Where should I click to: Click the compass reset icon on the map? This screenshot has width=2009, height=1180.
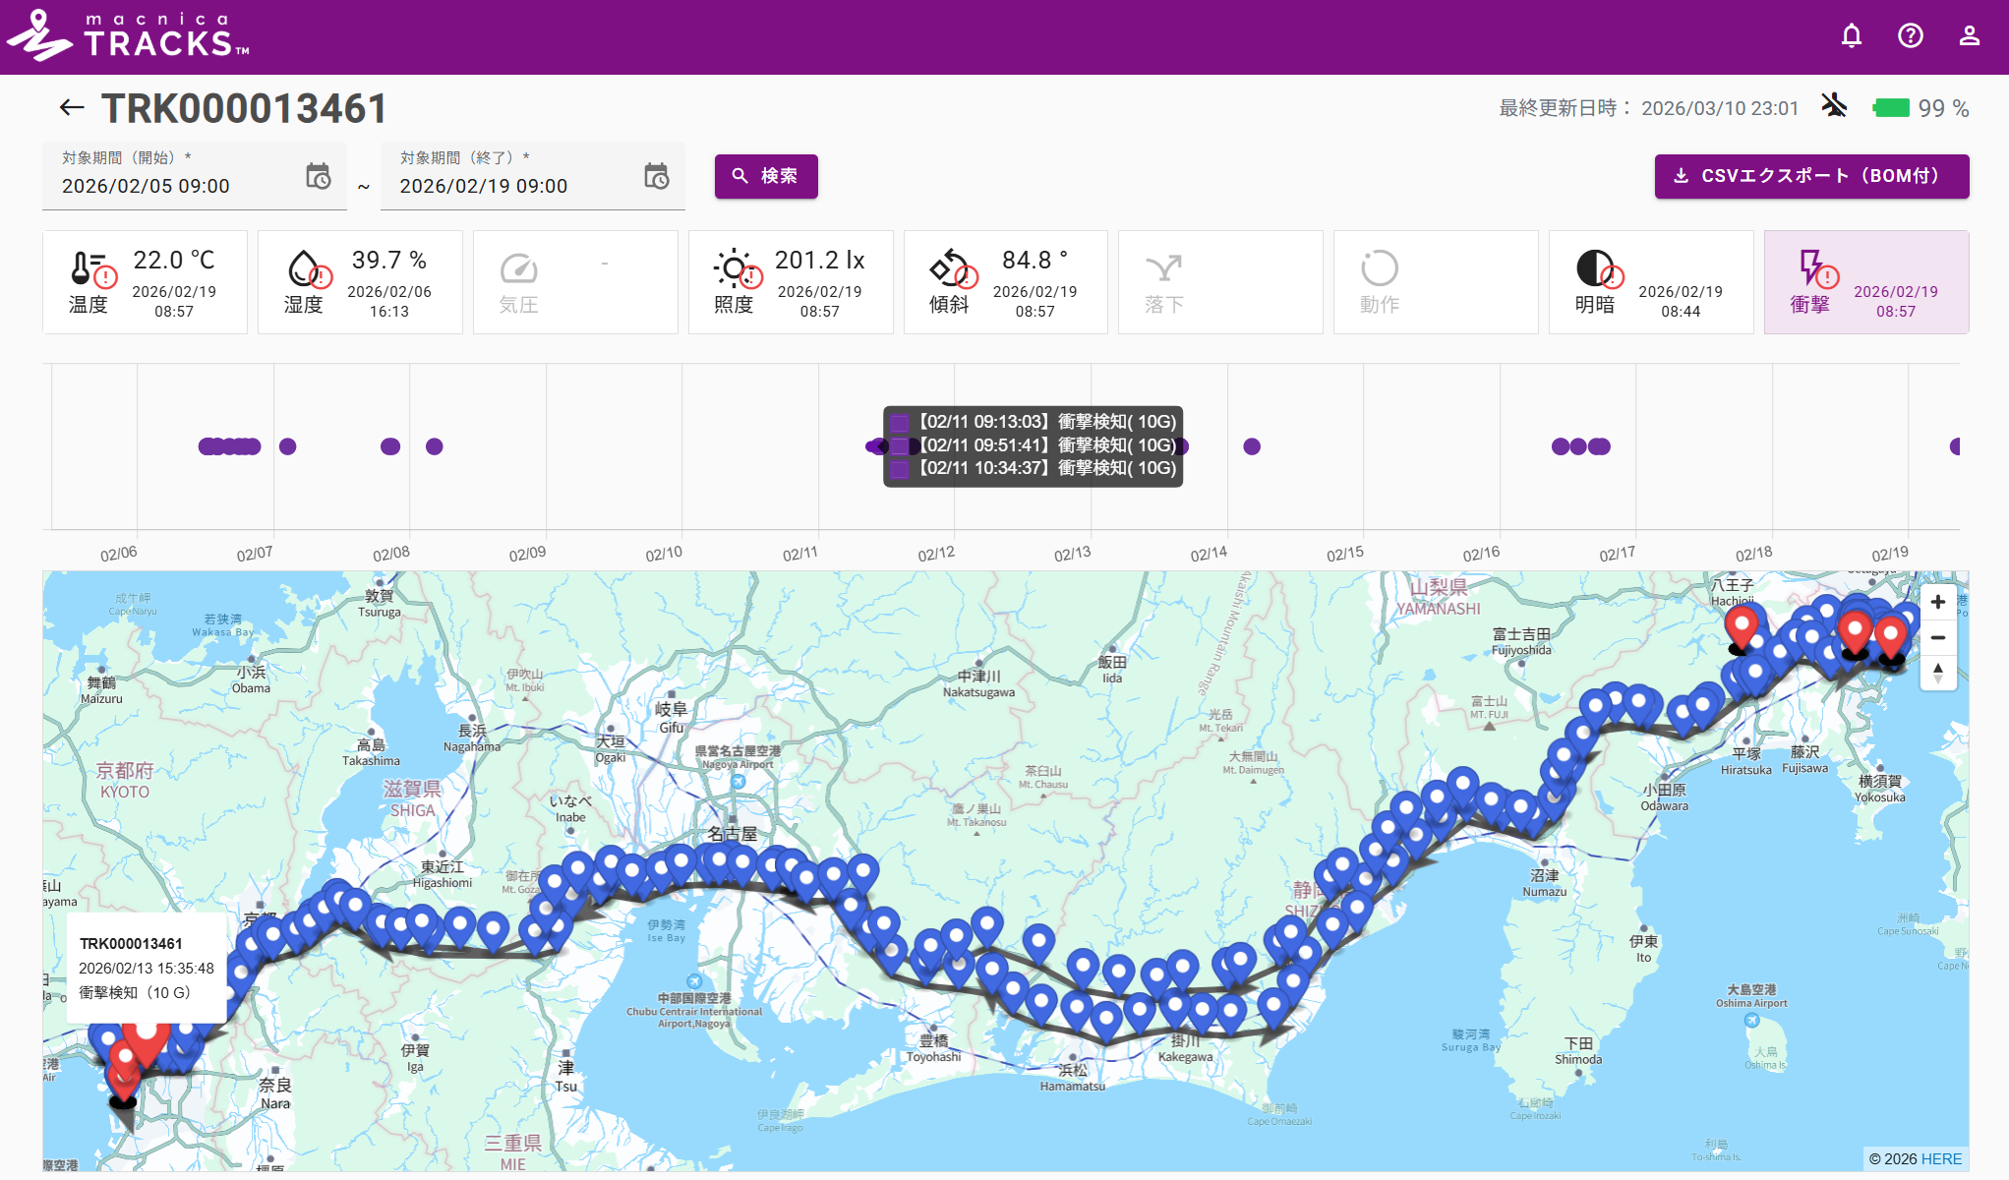coord(1937,674)
